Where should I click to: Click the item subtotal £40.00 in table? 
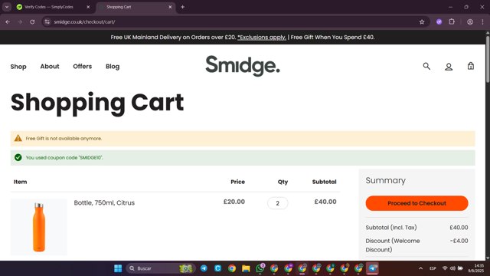point(325,202)
